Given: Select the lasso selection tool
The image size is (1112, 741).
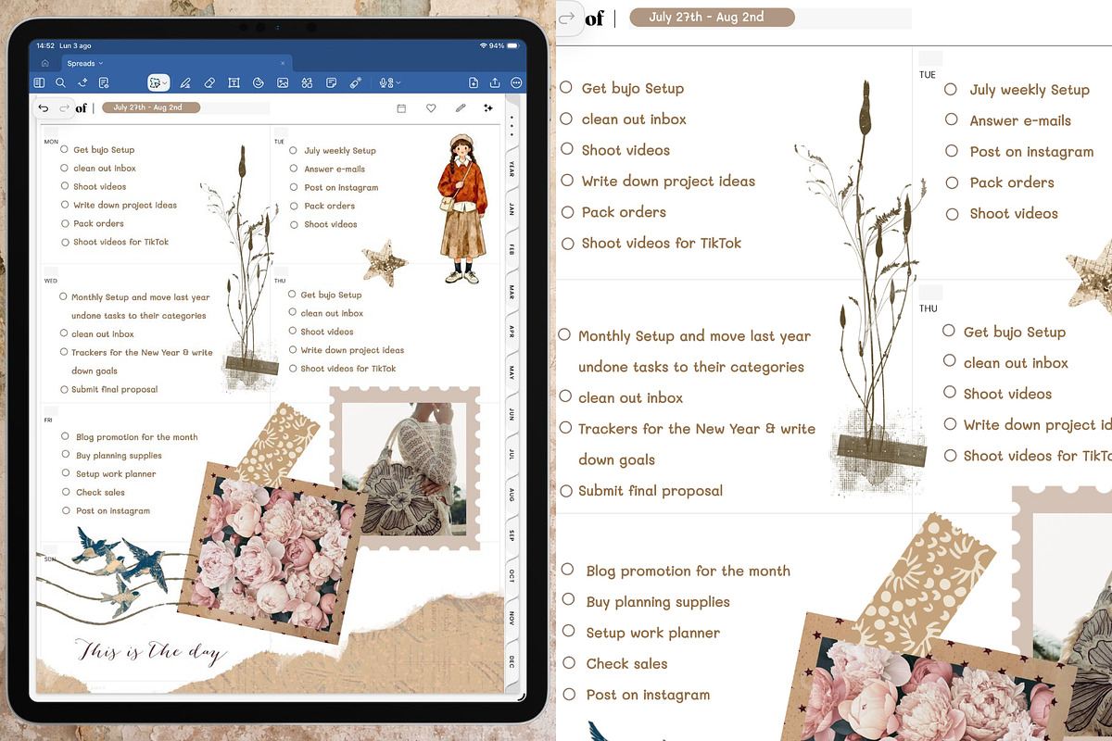Looking at the screenshot, I should coord(154,82).
